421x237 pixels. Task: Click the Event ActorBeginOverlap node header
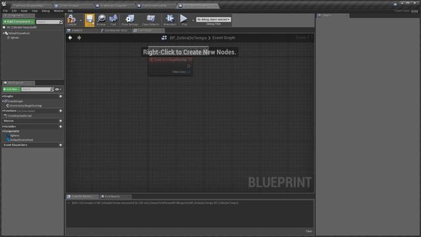point(170,60)
